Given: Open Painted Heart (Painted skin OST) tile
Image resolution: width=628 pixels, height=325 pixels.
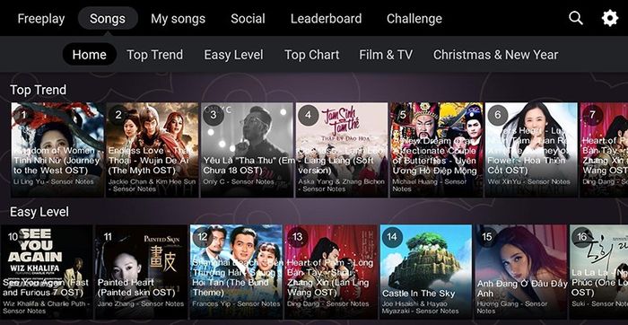Looking at the screenshot, I should tap(141, 272).
